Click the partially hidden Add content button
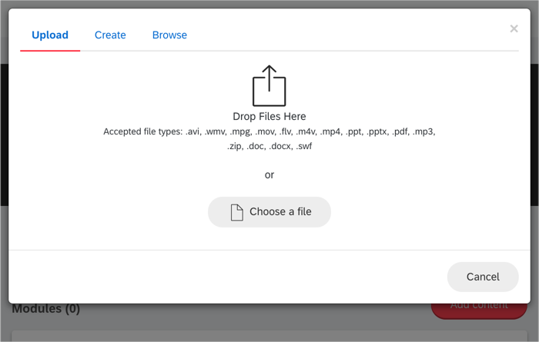This screenshot has height=342, width=539. [x=479, y=310]
